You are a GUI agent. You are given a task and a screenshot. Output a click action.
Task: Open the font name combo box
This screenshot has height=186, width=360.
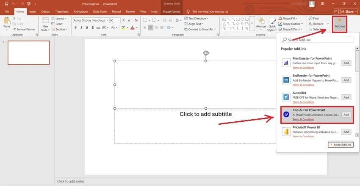click(x=91, y=20)
